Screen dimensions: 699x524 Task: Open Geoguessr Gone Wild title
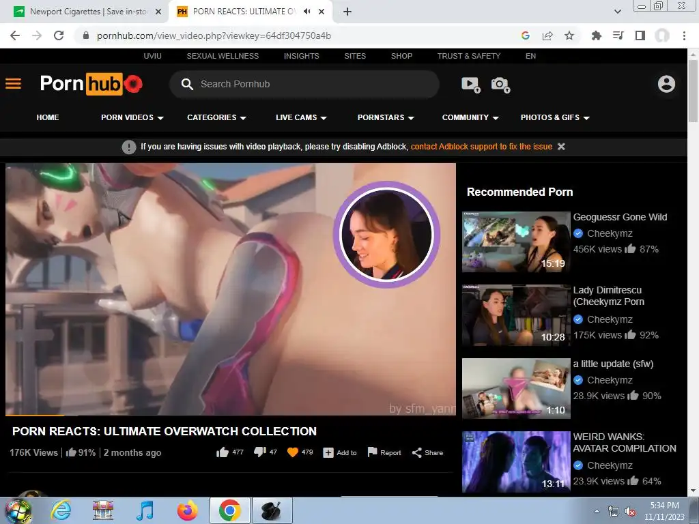pos(620,217)
